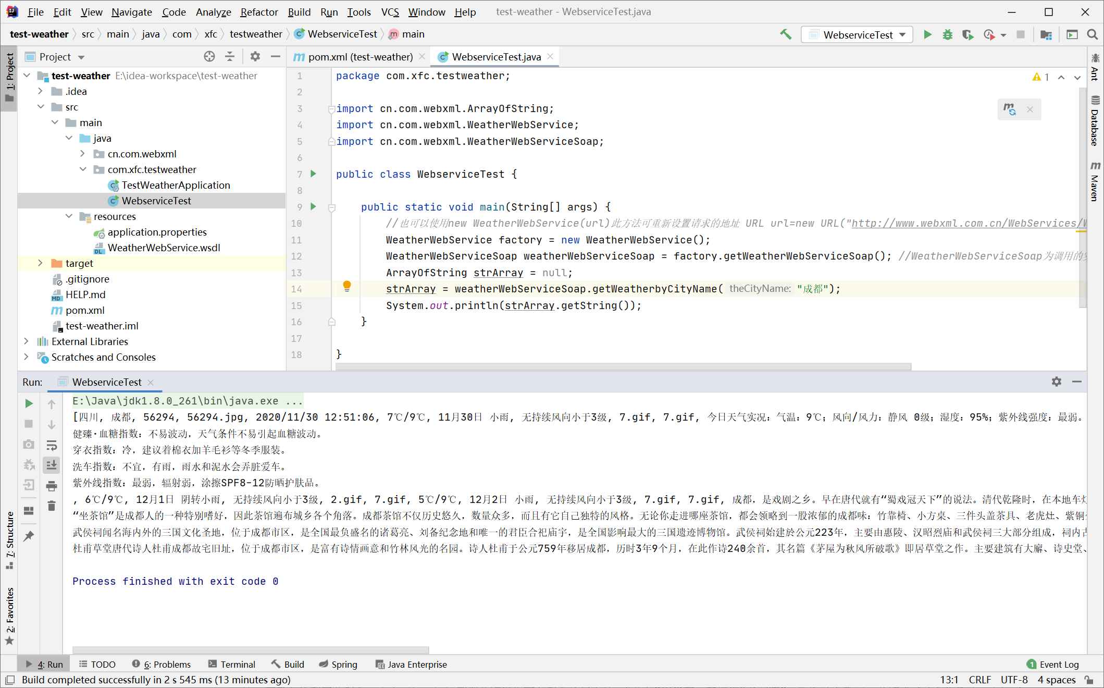
Task: Collapse the com.xfc.testweather package
Action: coord(83,169)
